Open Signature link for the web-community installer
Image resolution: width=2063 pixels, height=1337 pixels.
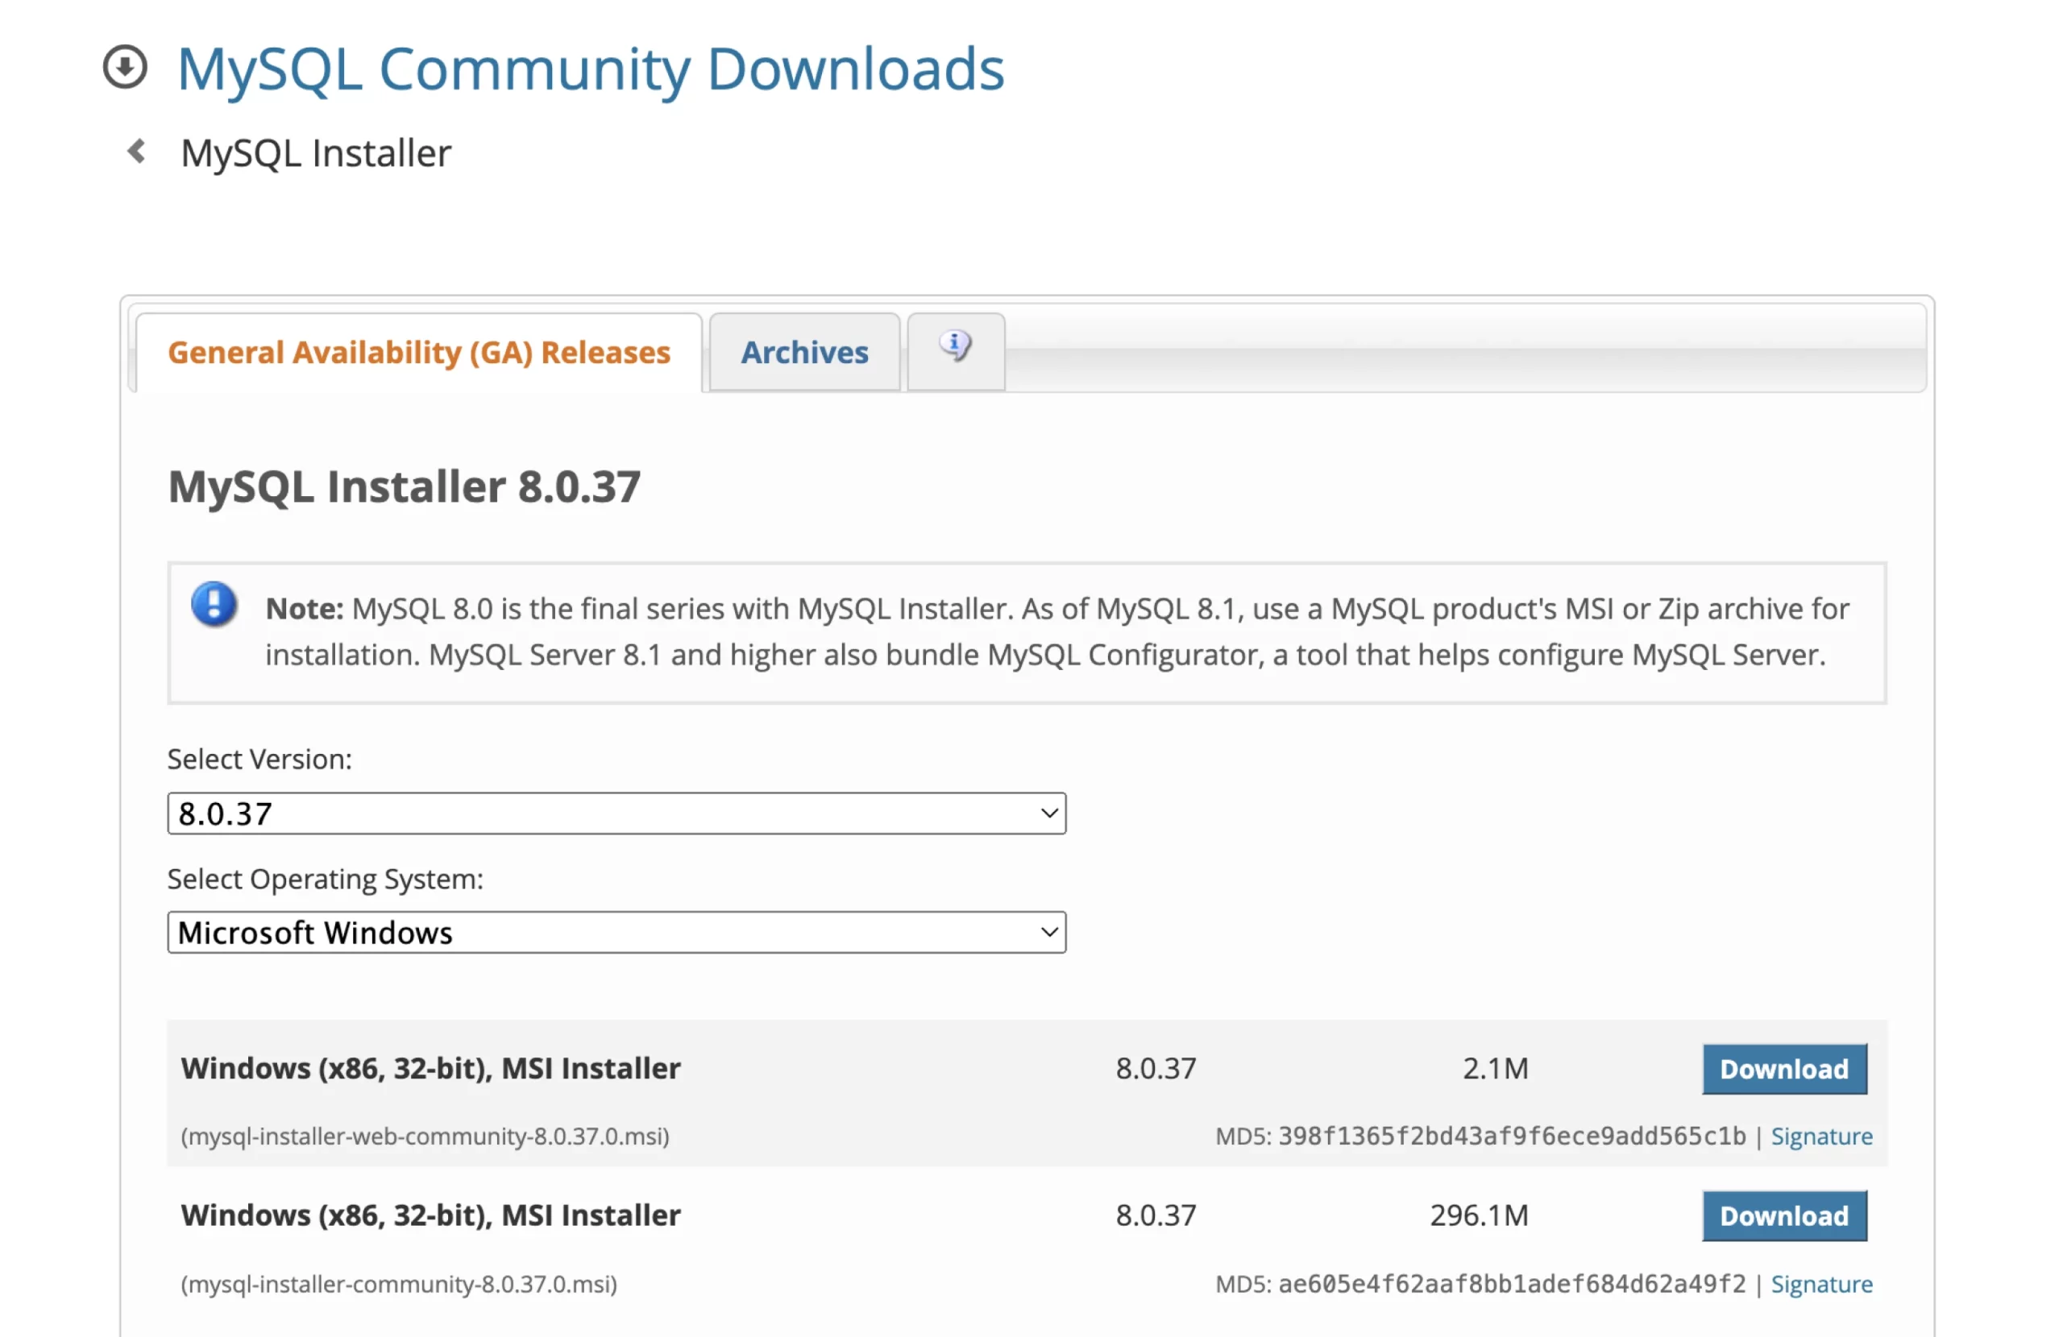(x=1821, y=1136)
